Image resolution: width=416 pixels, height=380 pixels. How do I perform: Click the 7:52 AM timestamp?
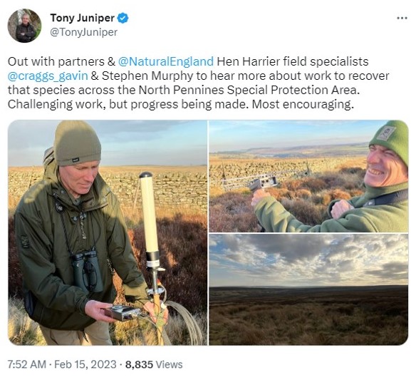(27, 364)
